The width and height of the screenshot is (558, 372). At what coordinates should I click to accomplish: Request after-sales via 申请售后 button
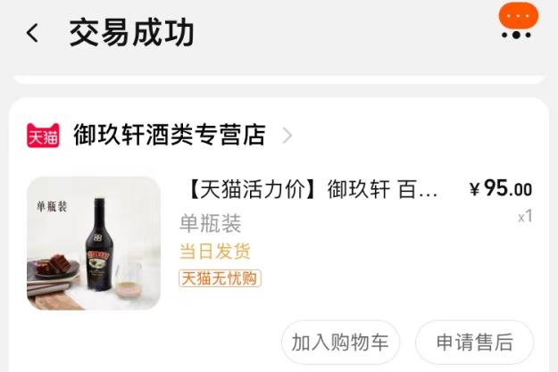coord(475,343)
